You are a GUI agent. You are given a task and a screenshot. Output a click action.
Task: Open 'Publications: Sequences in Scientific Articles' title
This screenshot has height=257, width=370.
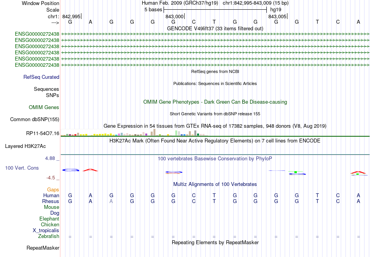coord(215,83)
